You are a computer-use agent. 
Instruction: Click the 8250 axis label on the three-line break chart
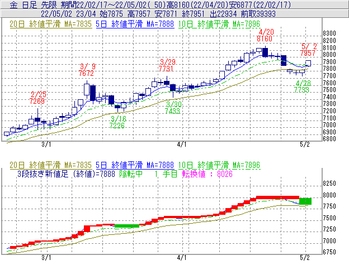[329, 184]
